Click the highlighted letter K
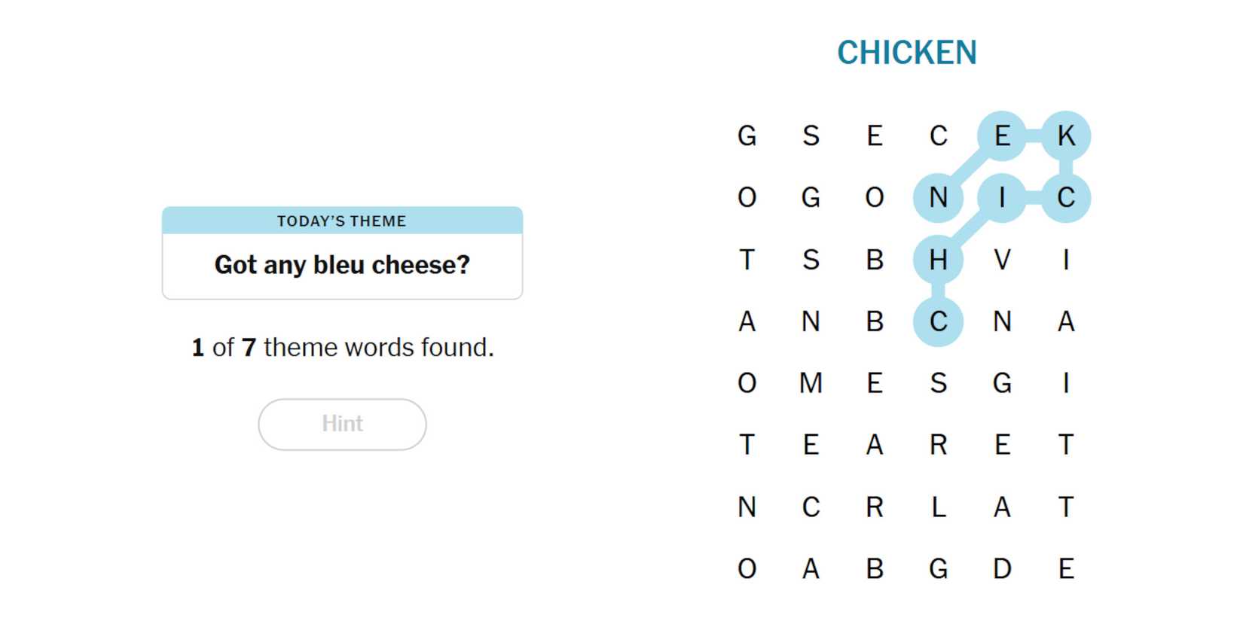 pos(1065,136)
